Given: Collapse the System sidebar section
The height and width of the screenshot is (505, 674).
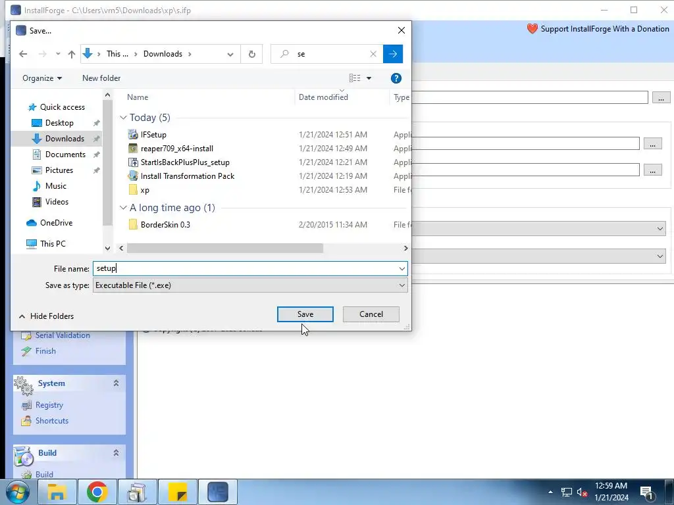Looking at the screenshot, I should click(116, 383).
